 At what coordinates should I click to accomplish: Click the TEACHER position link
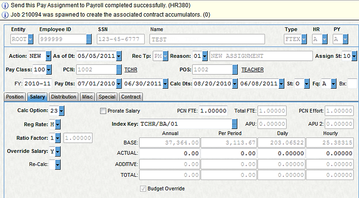coord(252,70)
